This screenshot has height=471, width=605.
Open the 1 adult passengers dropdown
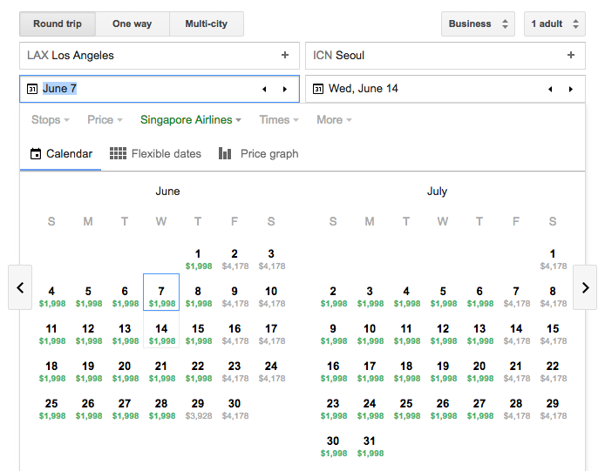tap(554, 24)
